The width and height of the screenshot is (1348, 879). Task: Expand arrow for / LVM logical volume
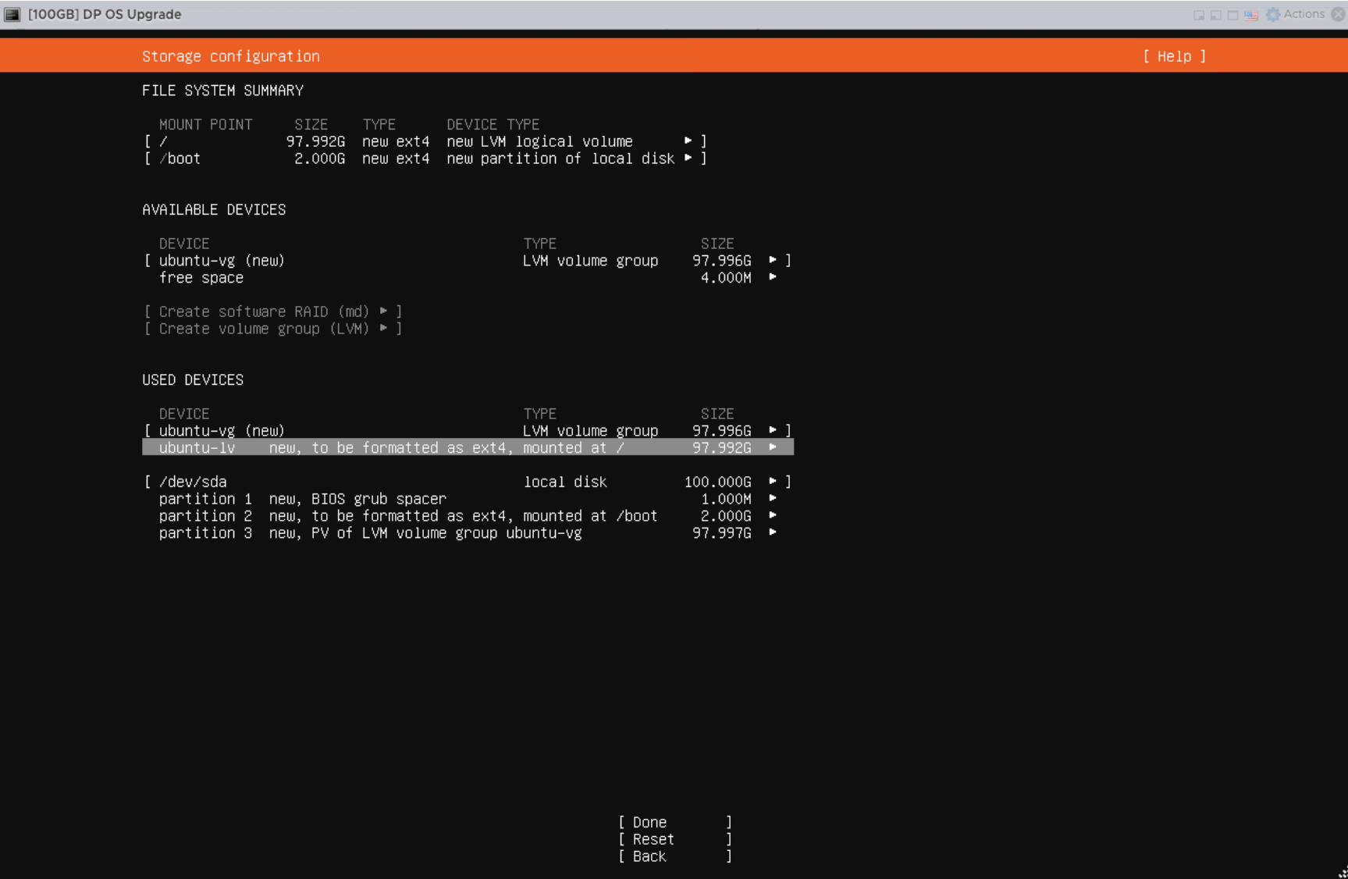pyautogui.click(x=688, y=141)
